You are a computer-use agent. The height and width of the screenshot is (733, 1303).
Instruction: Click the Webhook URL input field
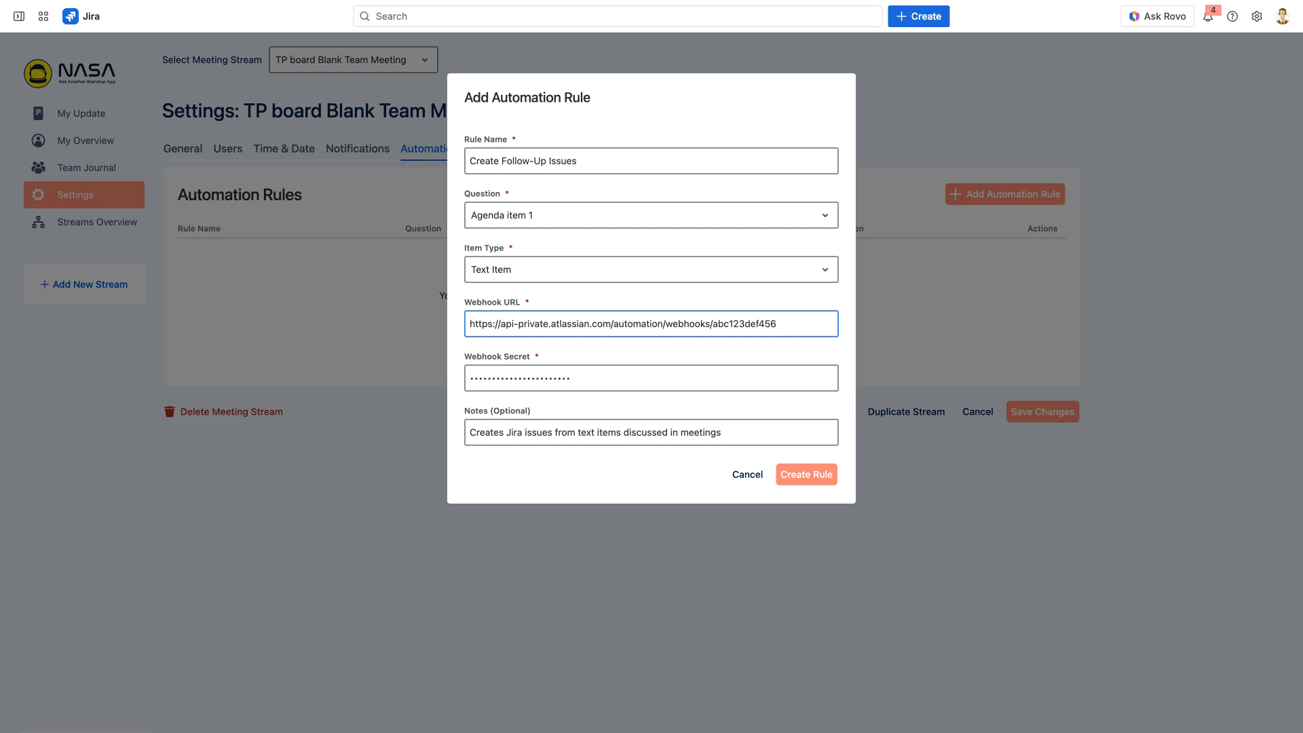(651, 324)
